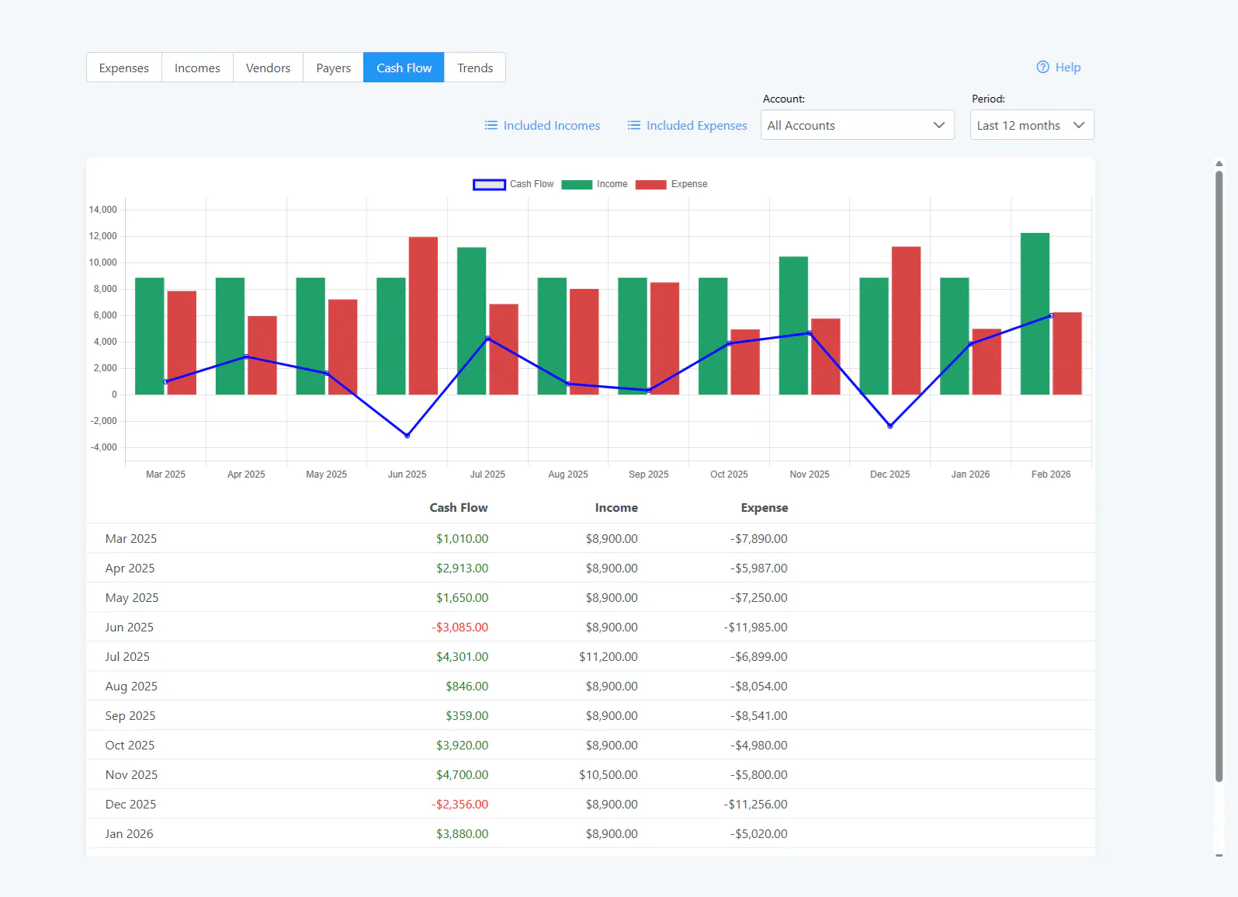The height and width of the screenshot is (897, 1238).
Task: Click the Jun 2025 cash flow point
Action: (407, 436)
